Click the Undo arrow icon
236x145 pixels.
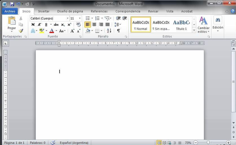click(x=18, y=4)
